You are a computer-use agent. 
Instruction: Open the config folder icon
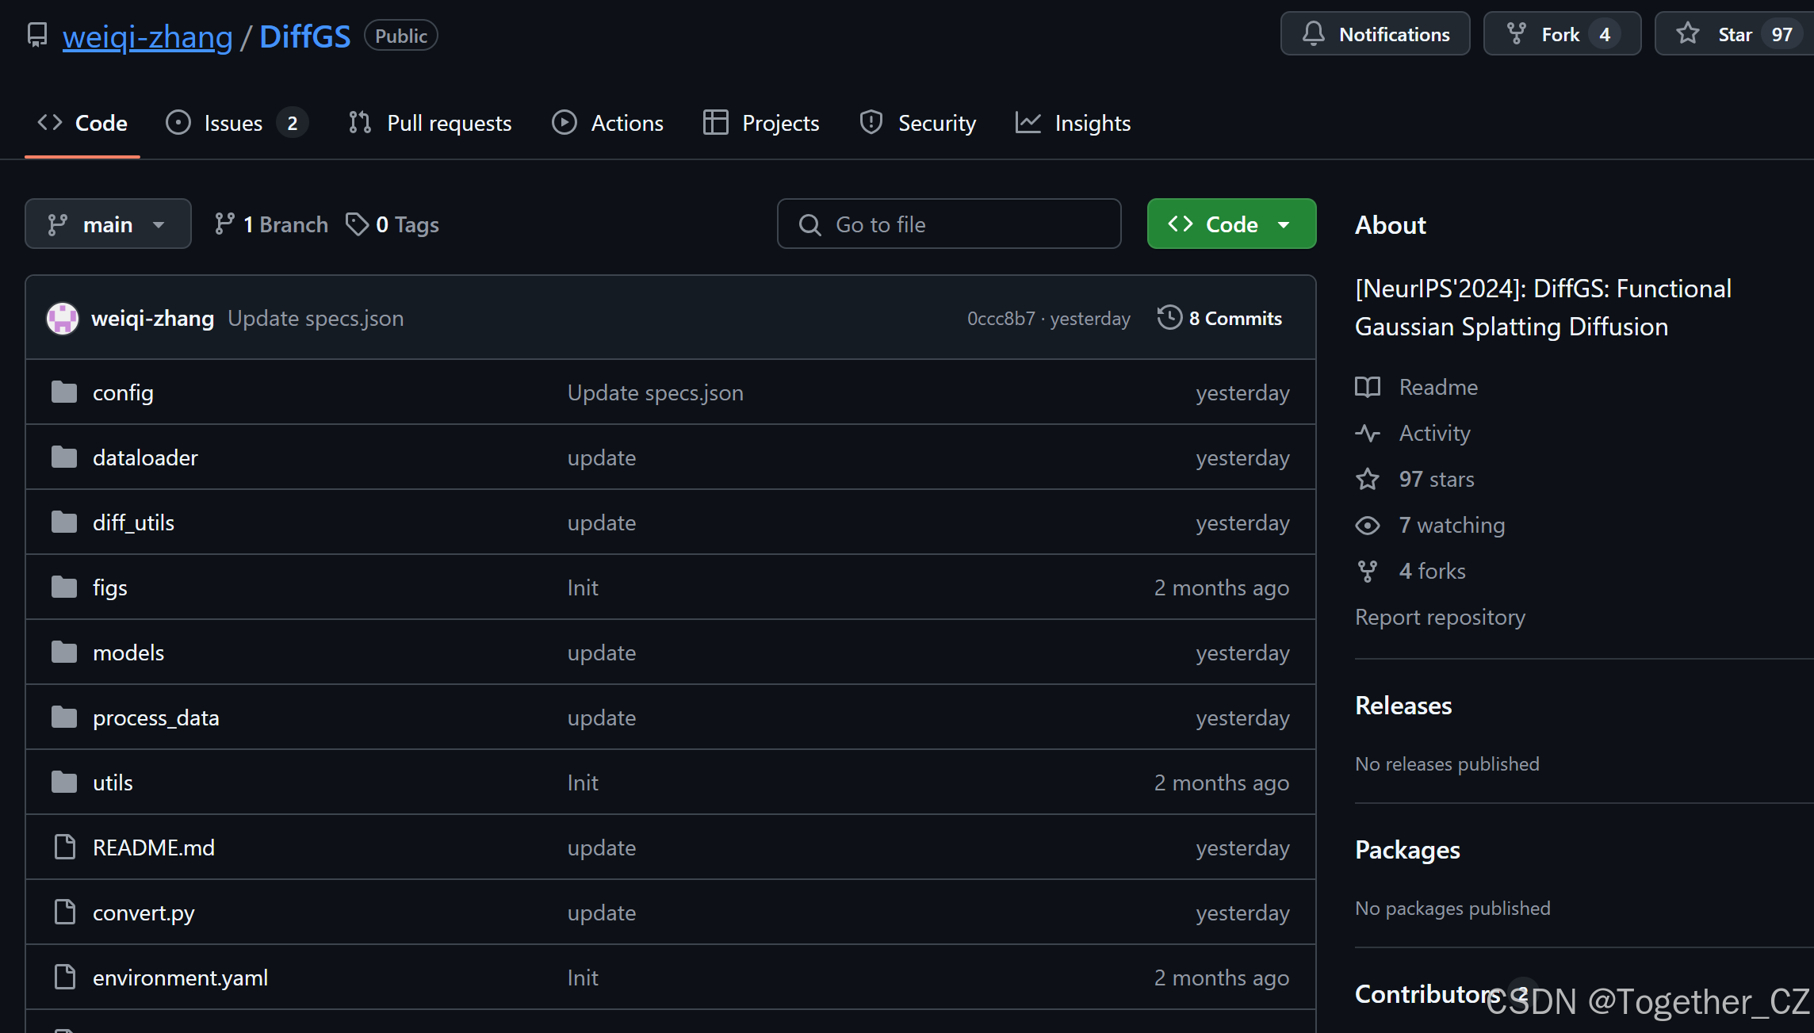pyautogui.click(x=64, y=392)
